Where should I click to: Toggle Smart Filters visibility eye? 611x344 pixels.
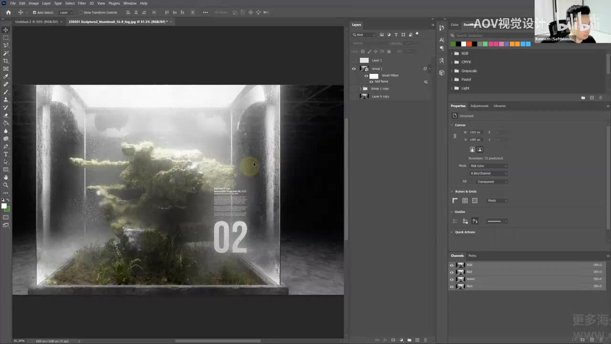pos(367,75)
